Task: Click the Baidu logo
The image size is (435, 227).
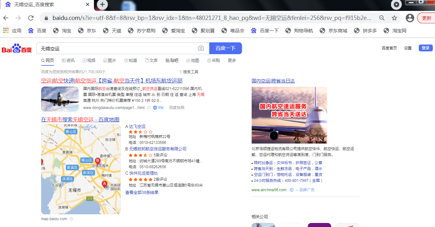Action: (x=17, y=49)
